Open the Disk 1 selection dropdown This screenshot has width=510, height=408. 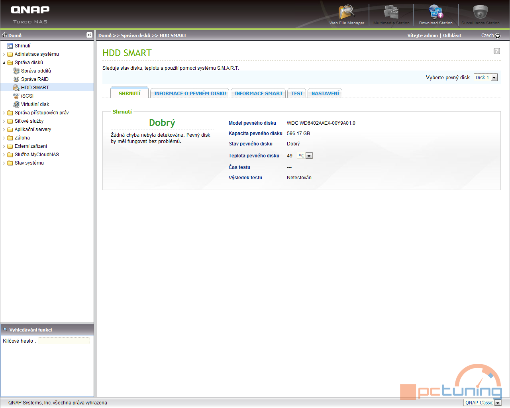[x=486, y=78]
